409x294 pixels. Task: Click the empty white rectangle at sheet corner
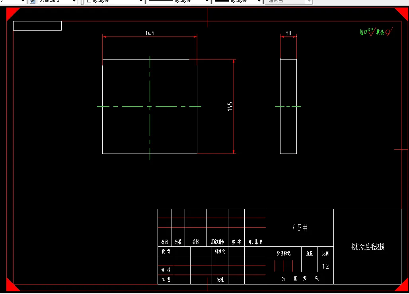click(37, 26)
